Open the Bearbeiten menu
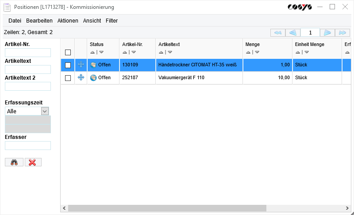The image size is (354, 215). (x=39, y=21)
